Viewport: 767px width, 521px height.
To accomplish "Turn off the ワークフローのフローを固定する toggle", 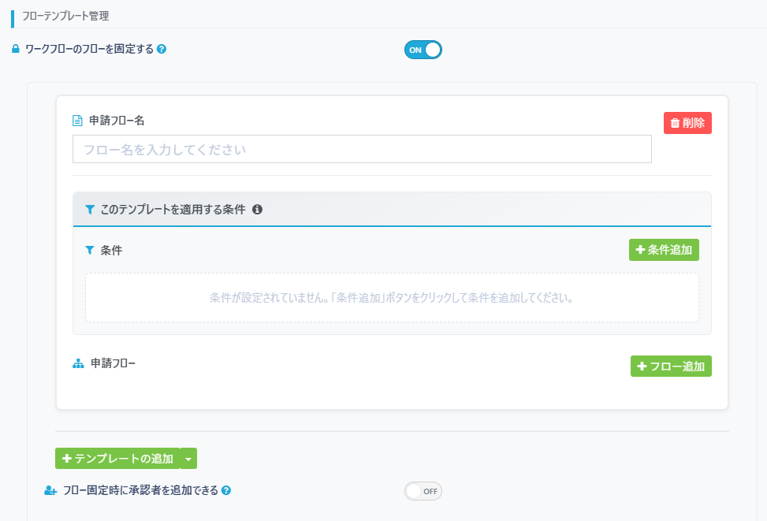I will point(423,49).
